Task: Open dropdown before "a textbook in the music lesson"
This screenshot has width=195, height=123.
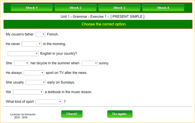Action: click(x=28, y=92)
